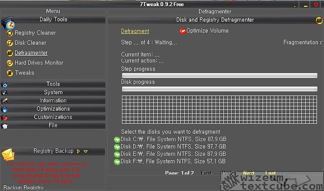
Task: Click Disk E: NTFS 87.9 GB text
Action: [173, 154]
